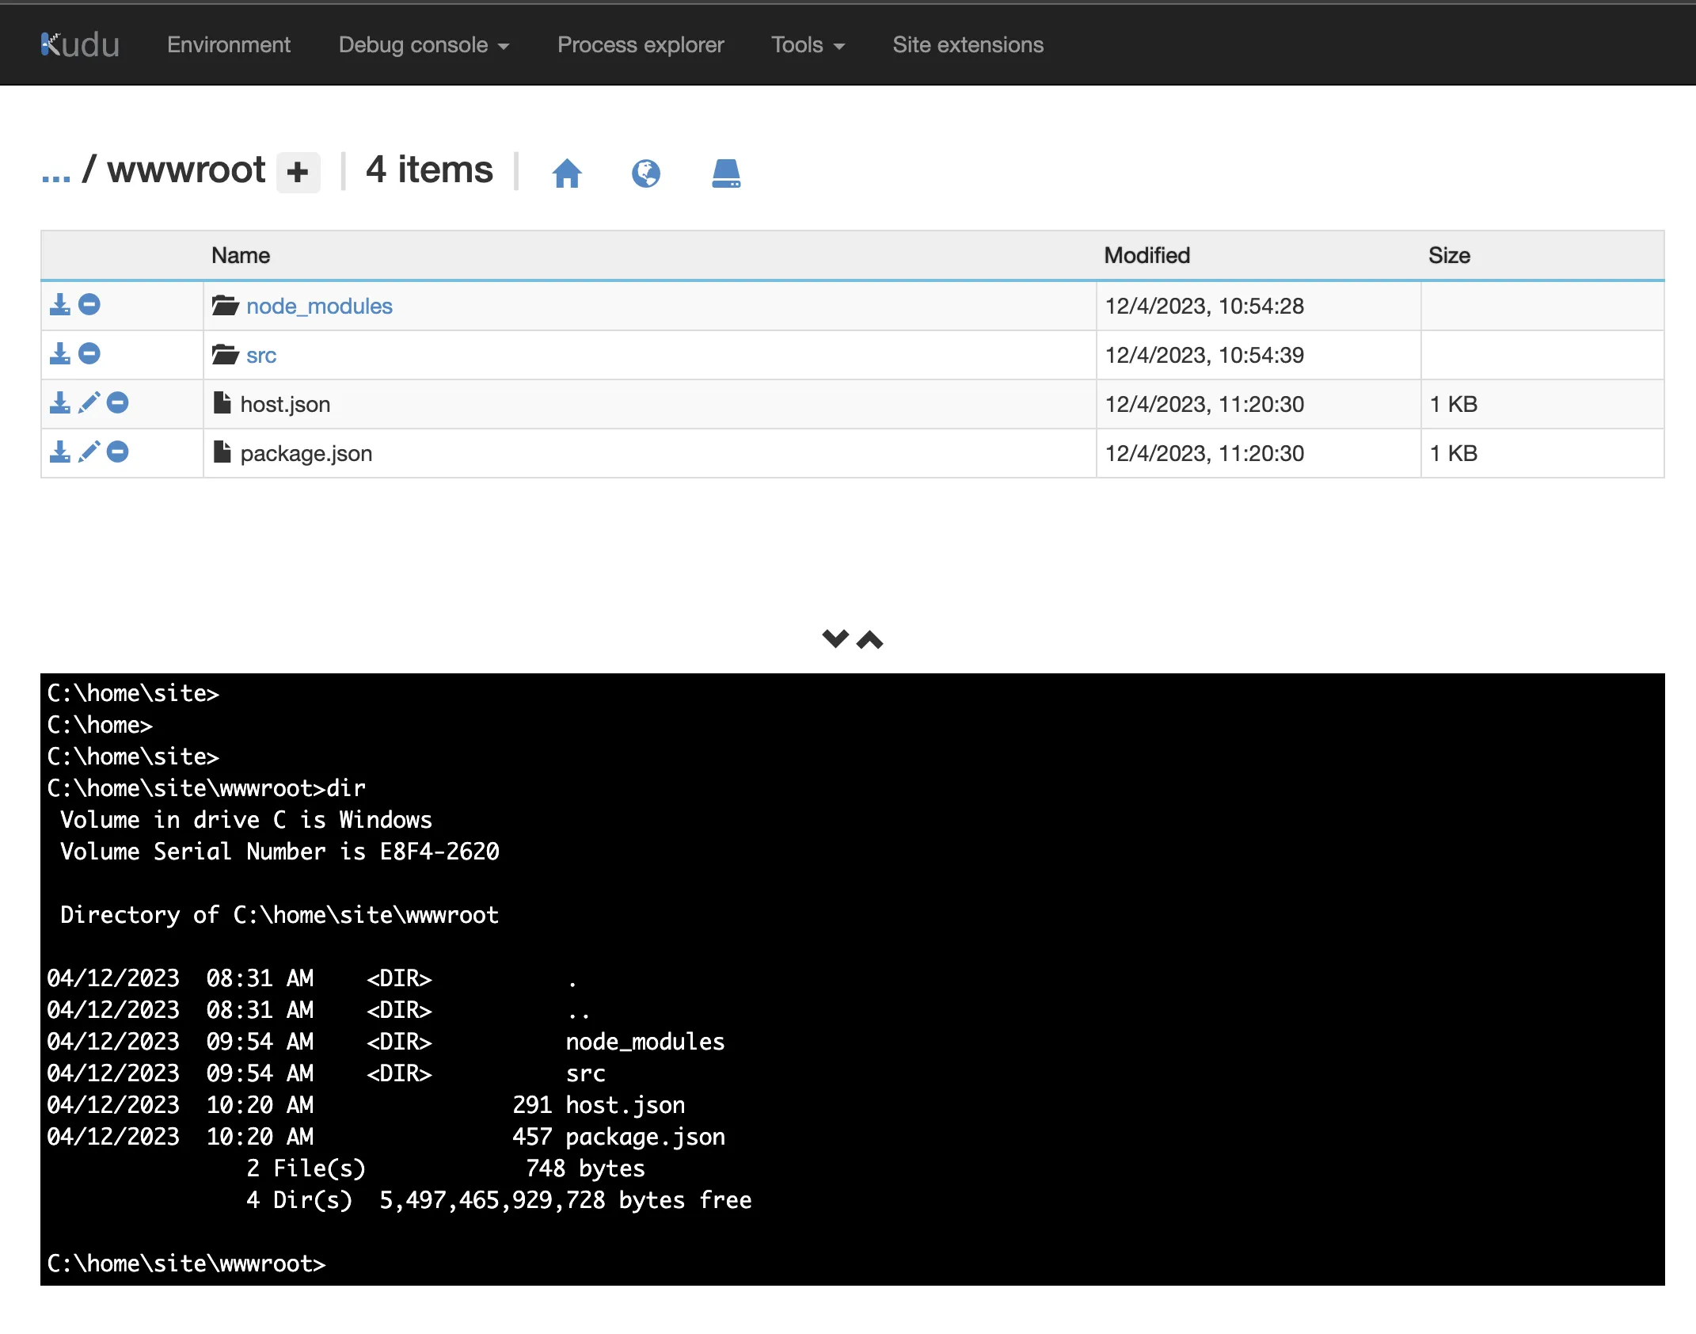Open the Debug console dropdown
The image size is (1696, 1334).
pyautogui.click(x=424, y=45)
